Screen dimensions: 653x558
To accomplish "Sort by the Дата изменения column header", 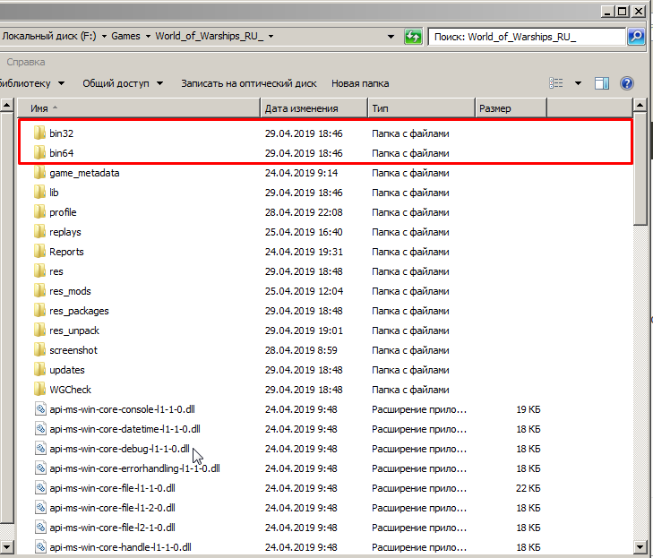I will (314, 108).
